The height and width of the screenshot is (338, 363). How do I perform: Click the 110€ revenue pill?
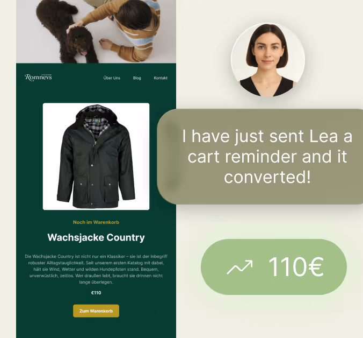click(x=274, y=267)
